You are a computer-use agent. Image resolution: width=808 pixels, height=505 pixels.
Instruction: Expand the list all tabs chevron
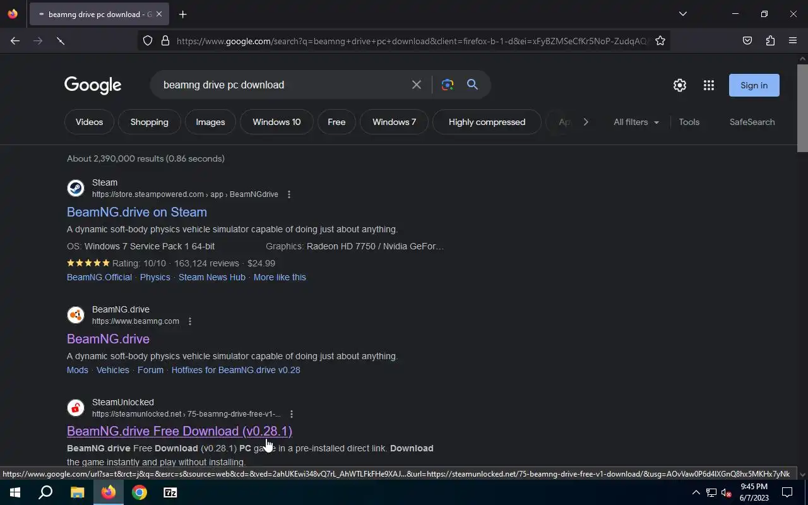coord(682,14)
